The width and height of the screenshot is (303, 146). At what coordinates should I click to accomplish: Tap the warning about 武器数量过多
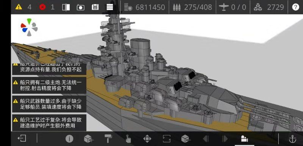[49, 104]
